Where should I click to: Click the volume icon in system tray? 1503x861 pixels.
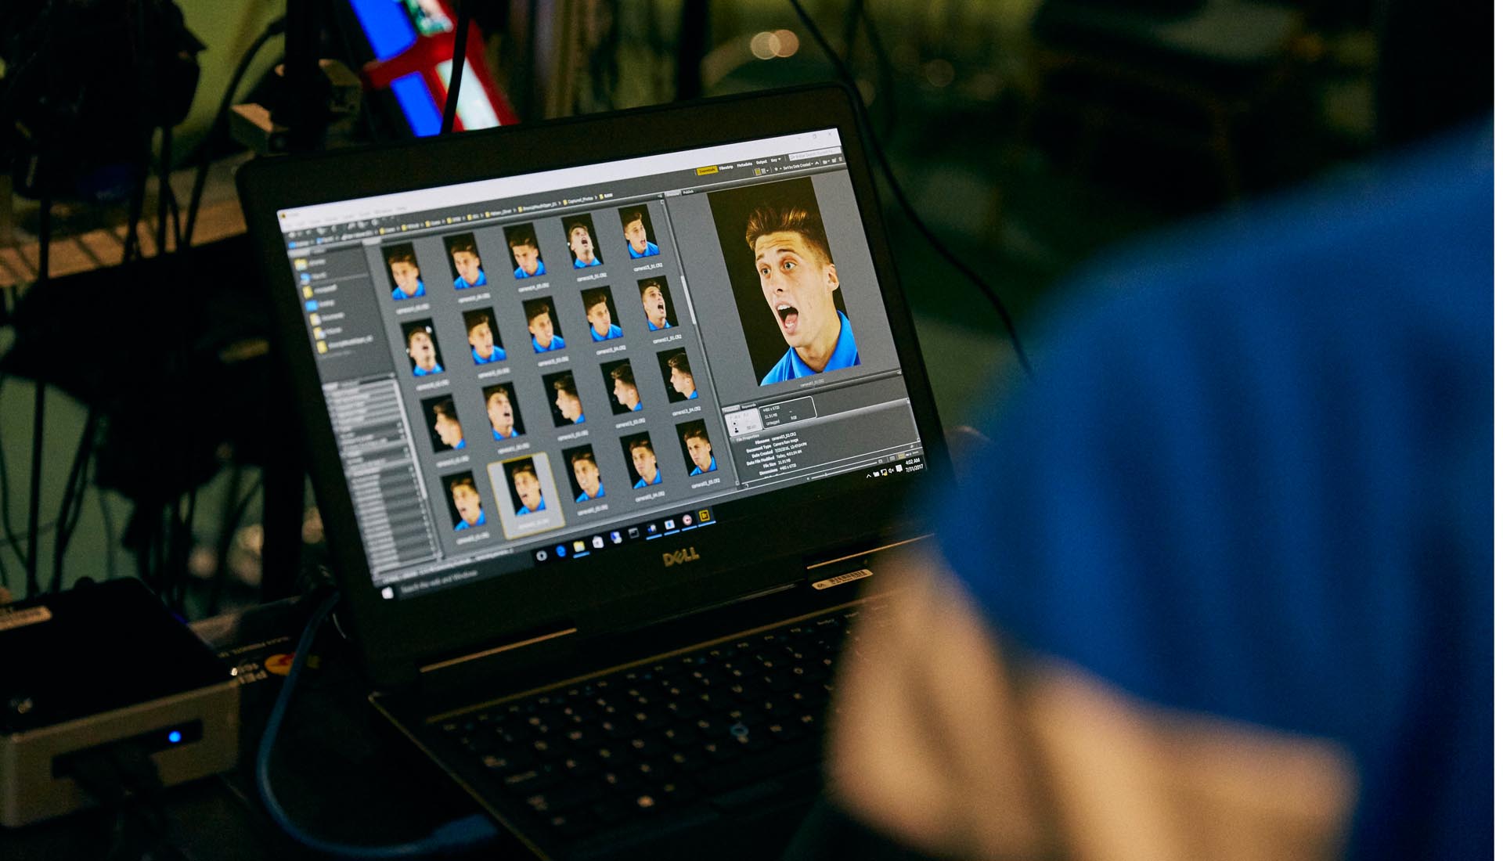(x=891, y=470)
